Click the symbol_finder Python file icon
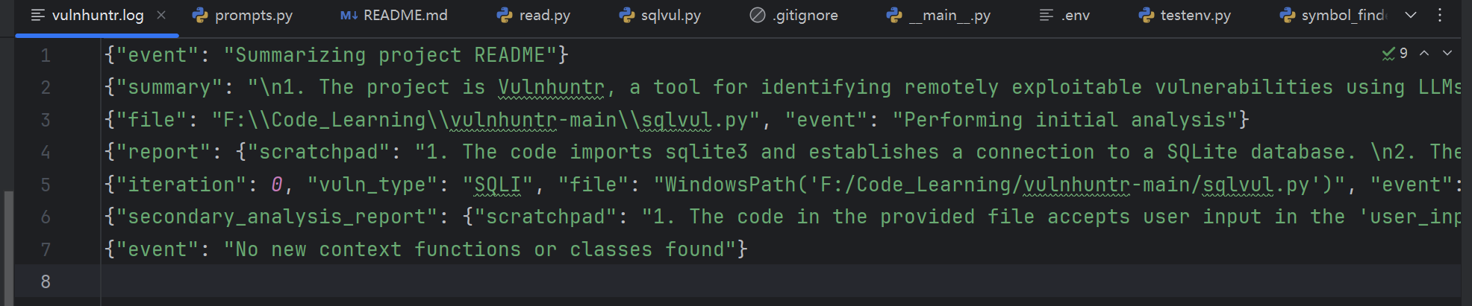 1287,15
